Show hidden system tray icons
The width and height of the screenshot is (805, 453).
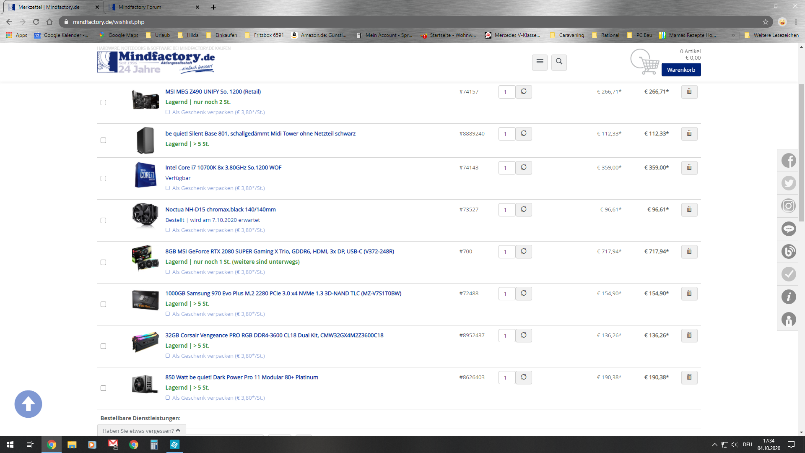tap(714, 445)
